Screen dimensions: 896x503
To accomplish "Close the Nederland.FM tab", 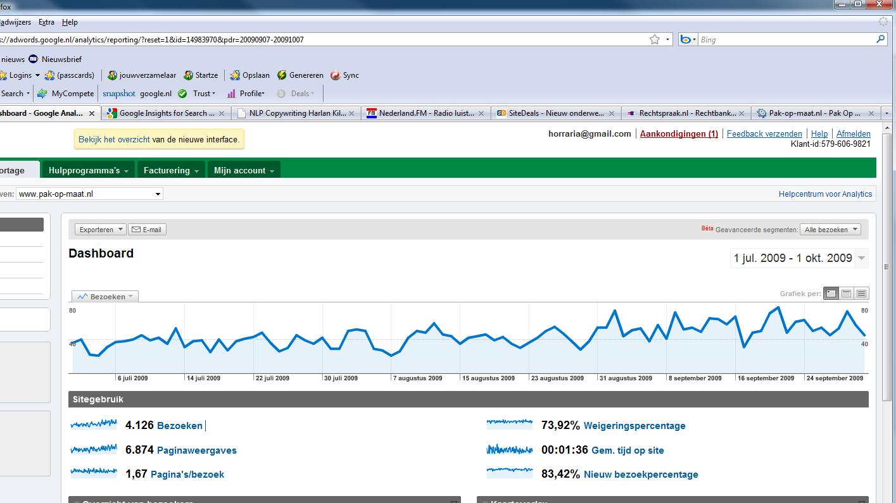I will (x=481, y=113).
